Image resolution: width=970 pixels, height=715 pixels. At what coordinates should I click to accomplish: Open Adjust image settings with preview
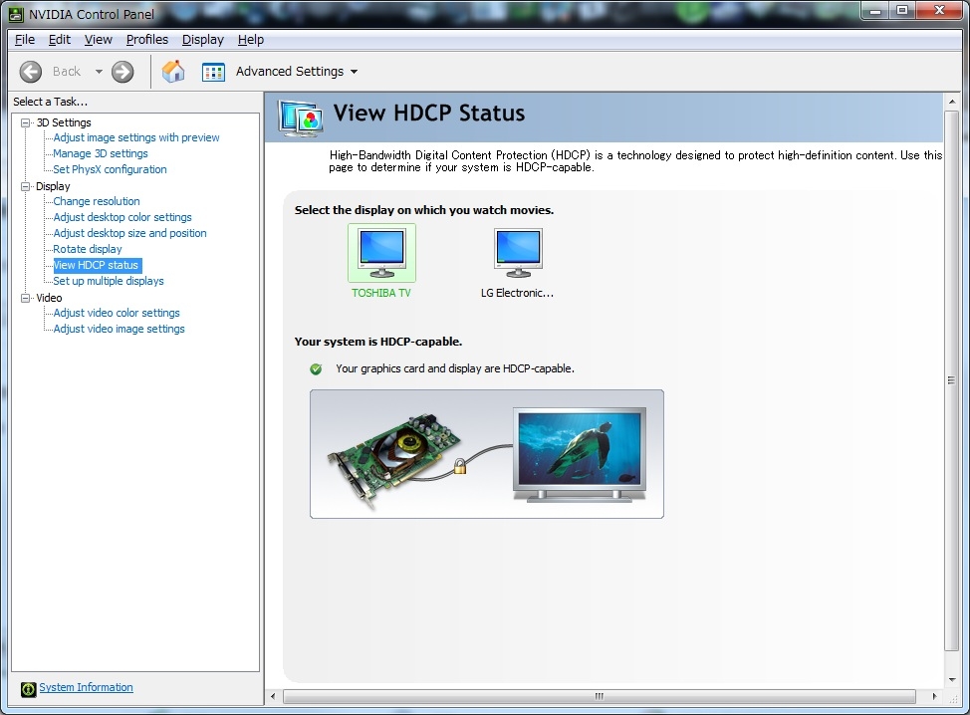coord(136,137)
